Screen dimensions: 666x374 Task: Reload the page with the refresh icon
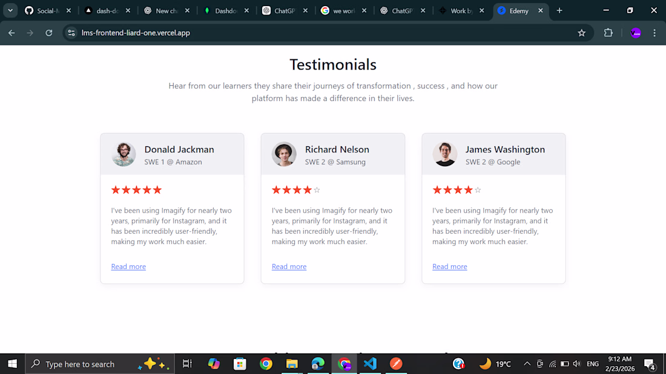(x=49, y=33)
